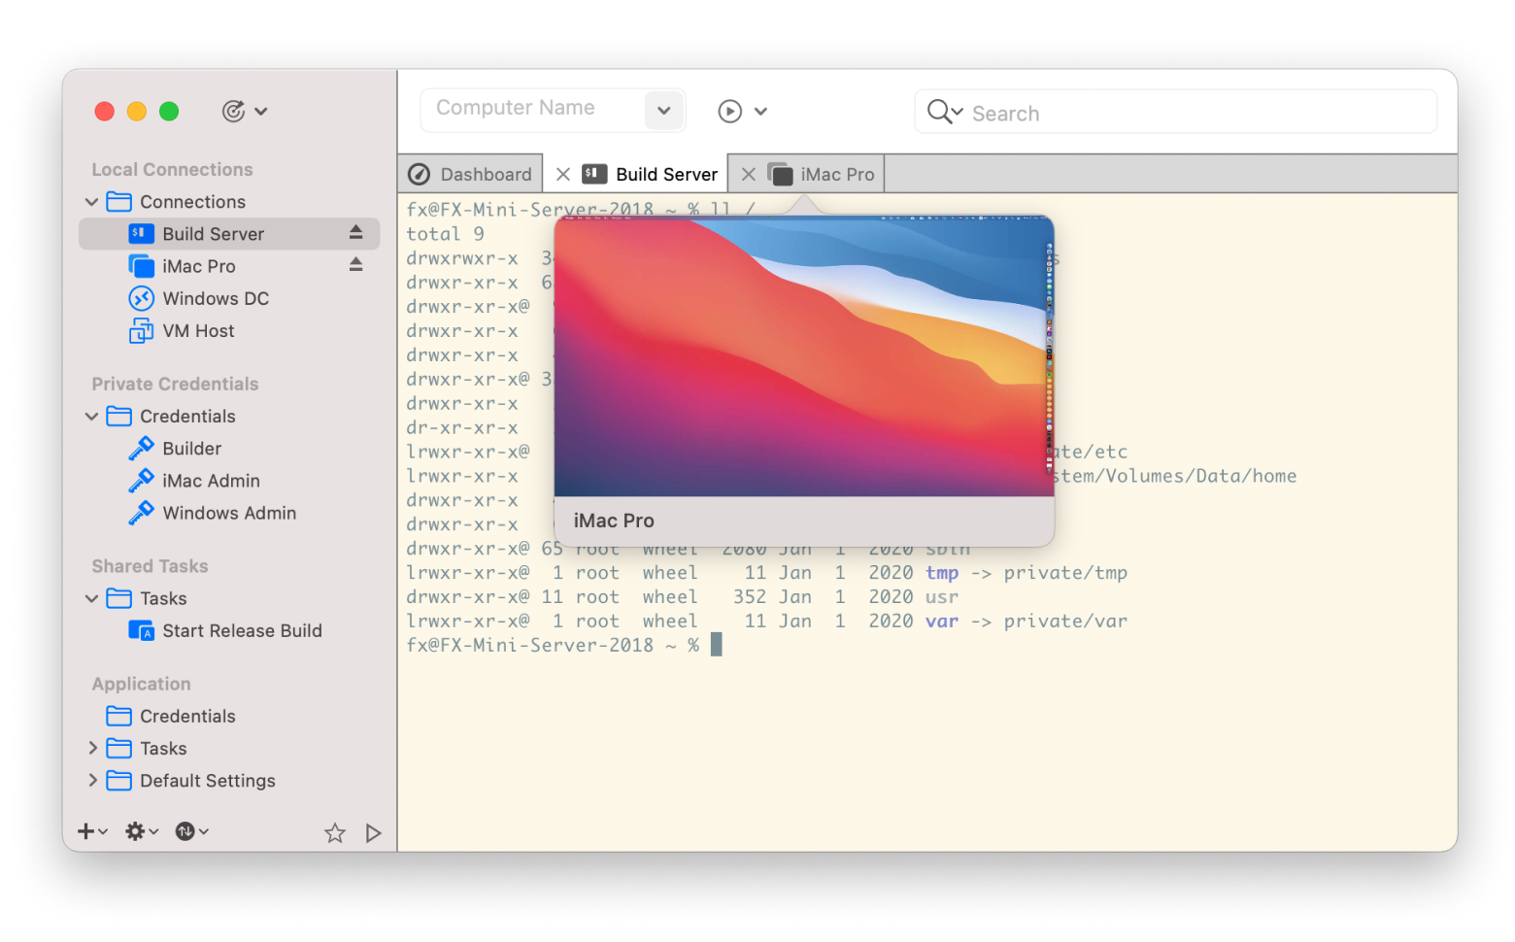Click the Computer Name input field
Screen dimensions: 1515x942
coord(532,109)
